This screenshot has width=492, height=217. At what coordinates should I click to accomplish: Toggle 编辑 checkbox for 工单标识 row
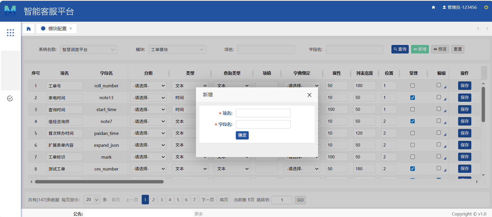click(439, 156)
